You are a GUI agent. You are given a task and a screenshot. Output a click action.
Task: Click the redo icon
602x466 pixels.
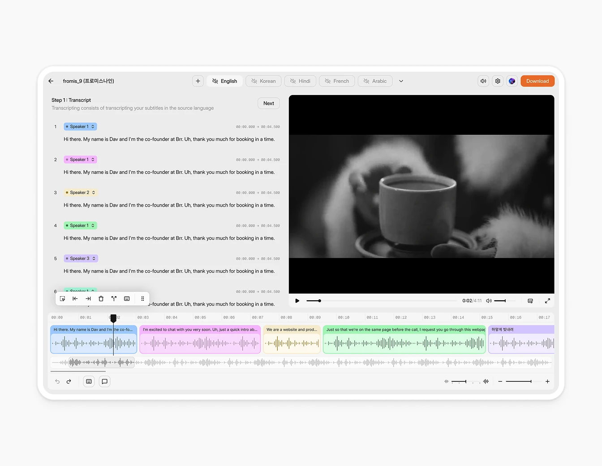[x=69, y=381]
